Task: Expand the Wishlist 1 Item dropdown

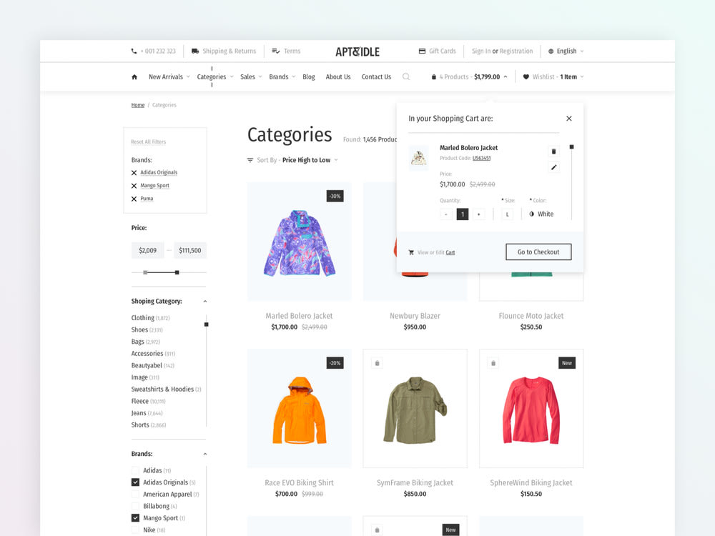Action: (x=582, y=76)
